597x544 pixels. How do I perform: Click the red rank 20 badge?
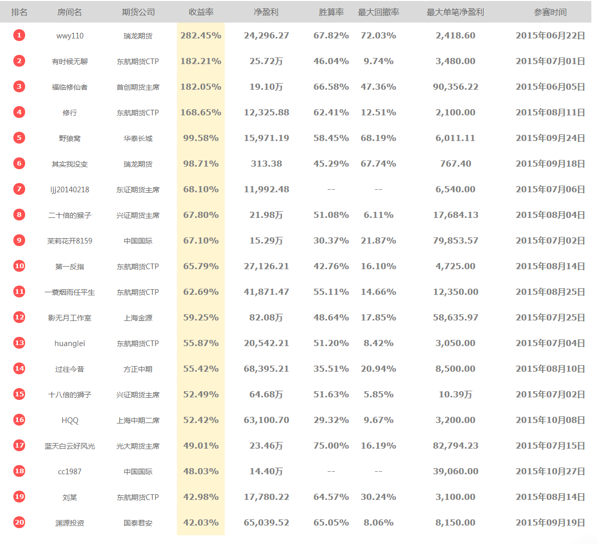(19, 522)
